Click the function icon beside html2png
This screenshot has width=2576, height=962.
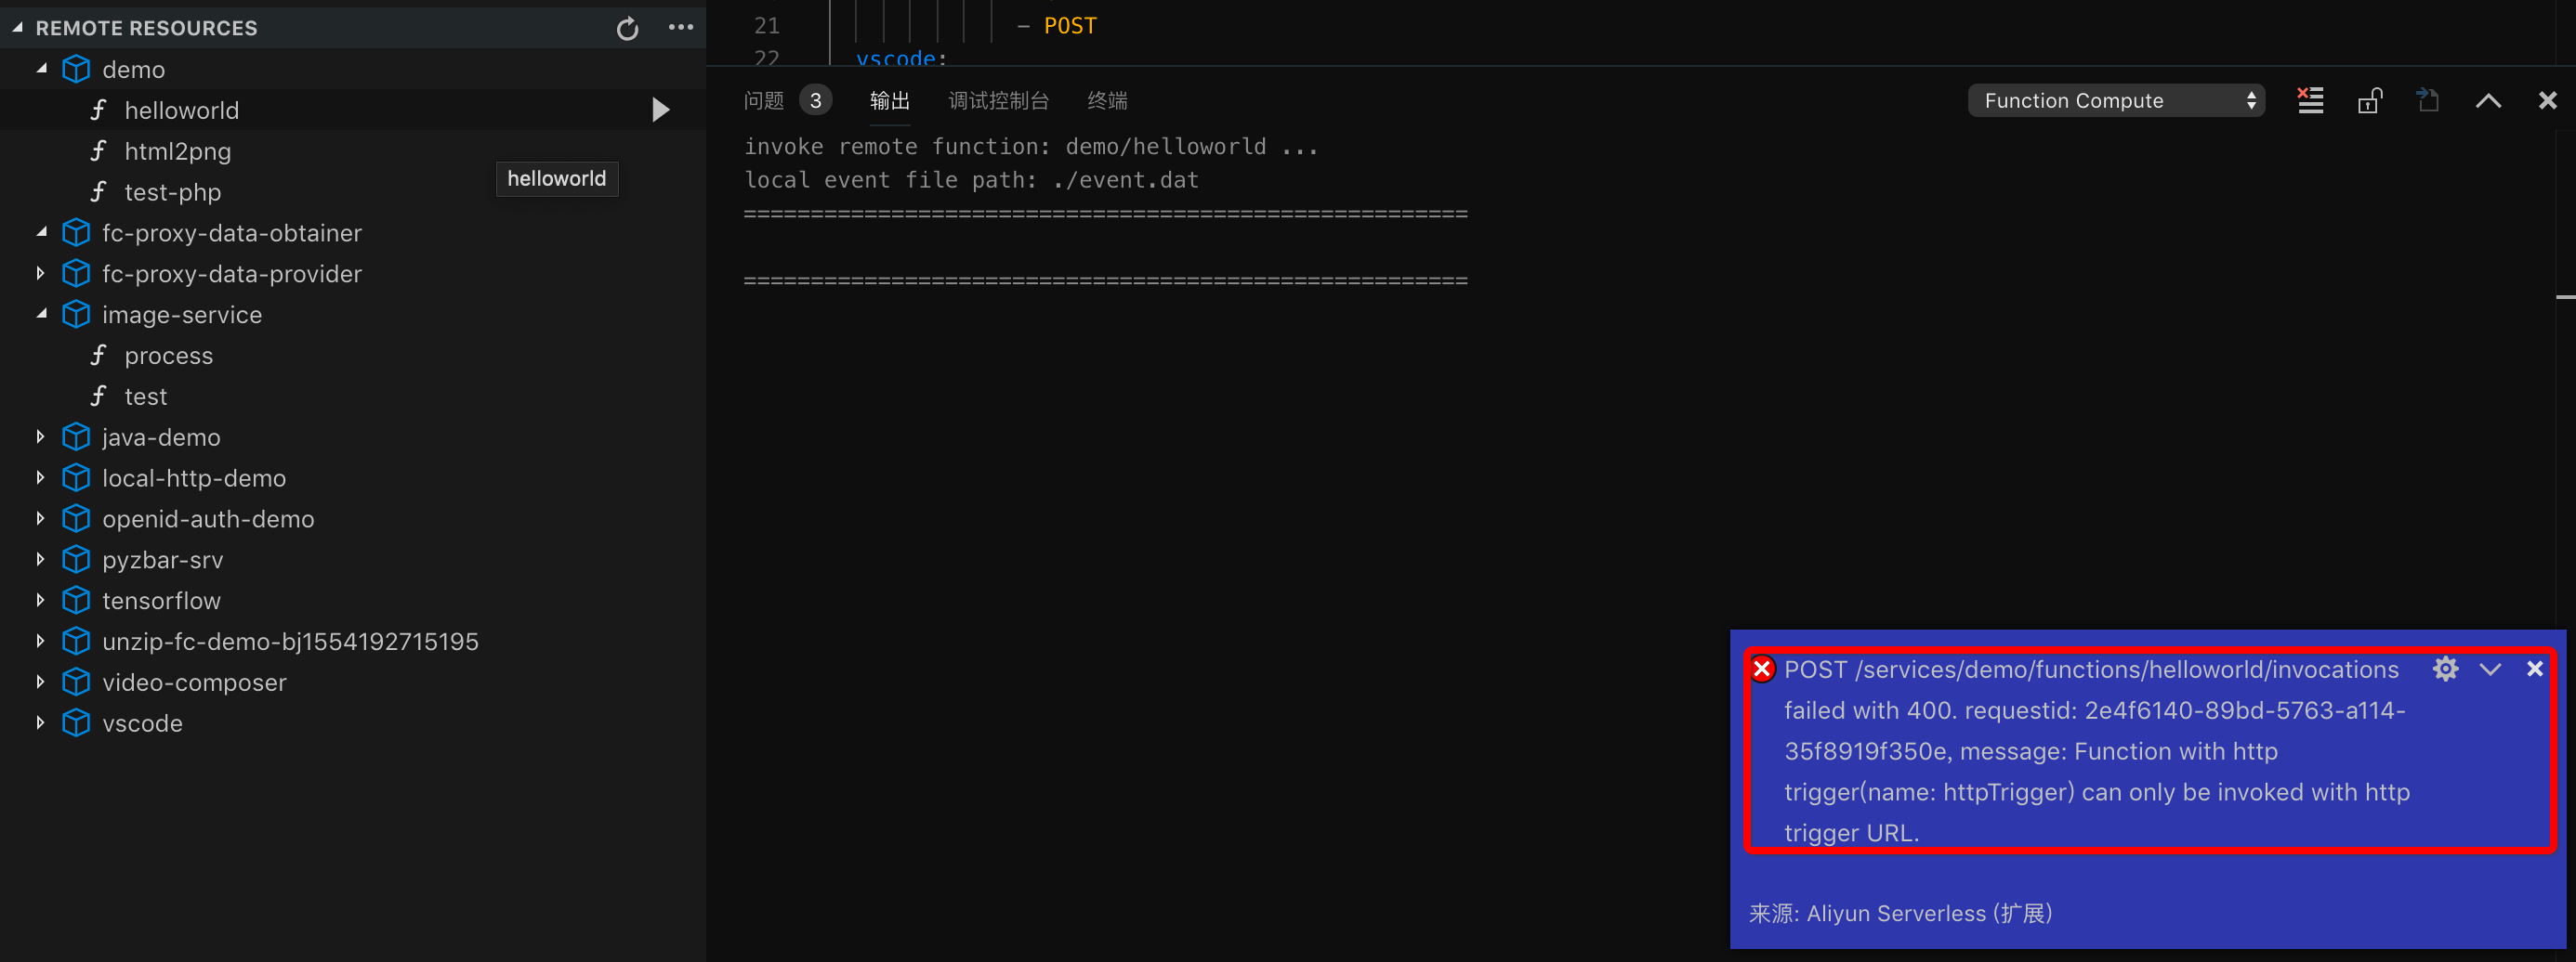click(x=99, y=150)
